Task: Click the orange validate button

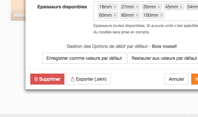Action: click(195, 79)
